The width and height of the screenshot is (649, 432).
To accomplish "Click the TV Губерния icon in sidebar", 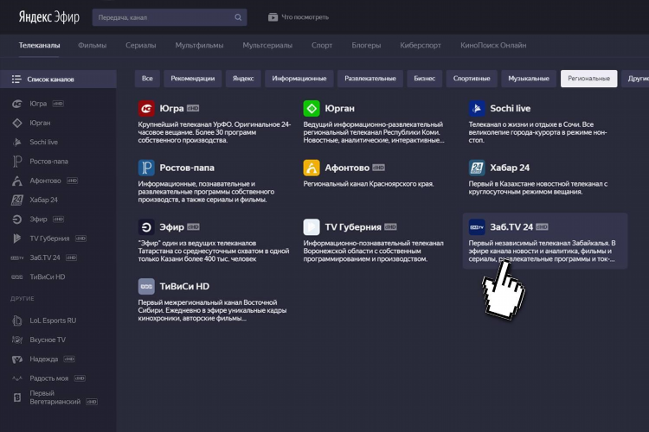I will click(x=17, y=238).
